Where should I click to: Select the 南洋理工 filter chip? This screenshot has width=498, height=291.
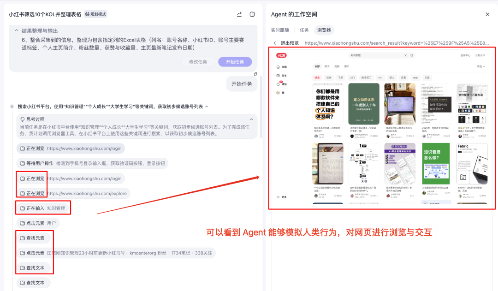coord(366,77)
